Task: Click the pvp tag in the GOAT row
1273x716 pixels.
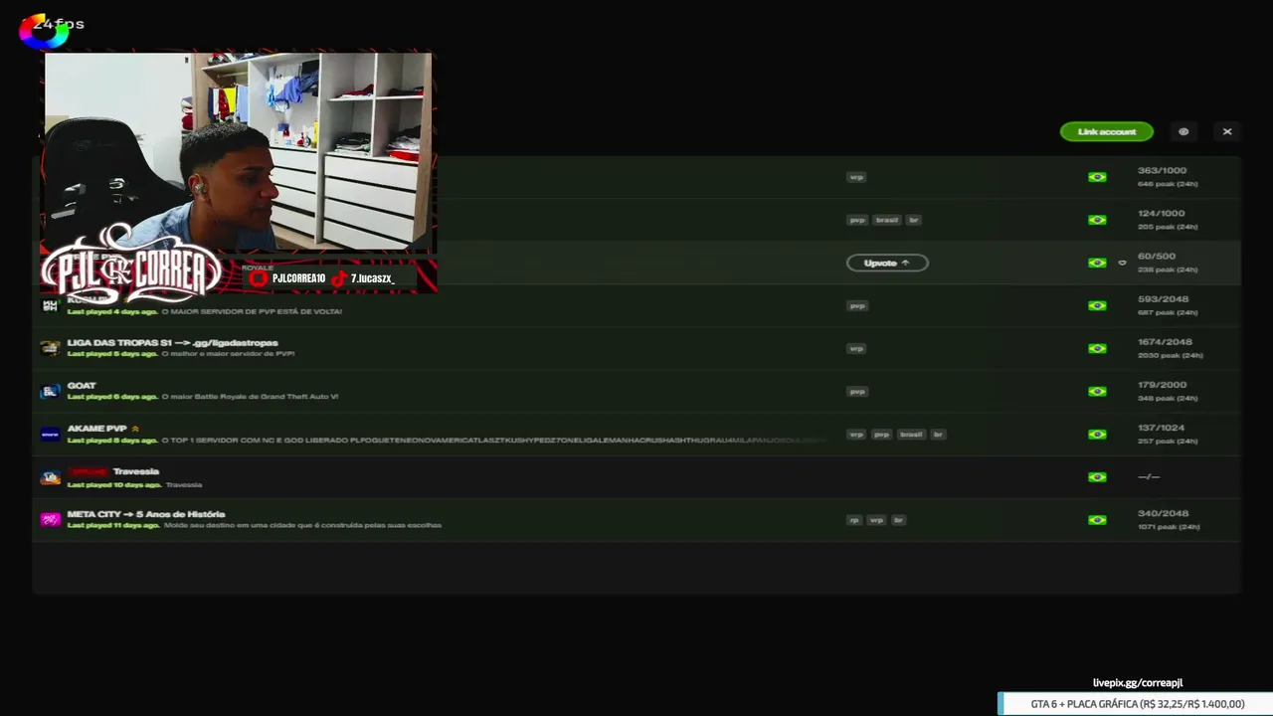Action: (857, 391)
